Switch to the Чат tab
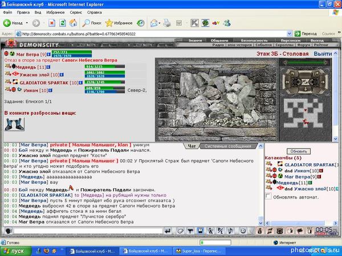The width and height of the screenshot is (342, 256). pos(192,146)
